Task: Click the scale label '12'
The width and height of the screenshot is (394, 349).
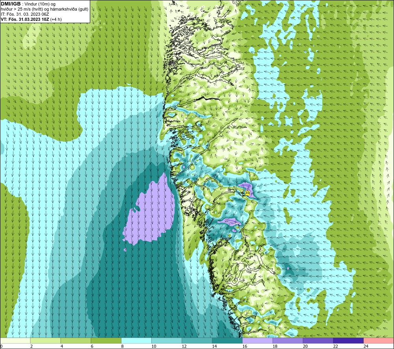Action: coord(184,346)
